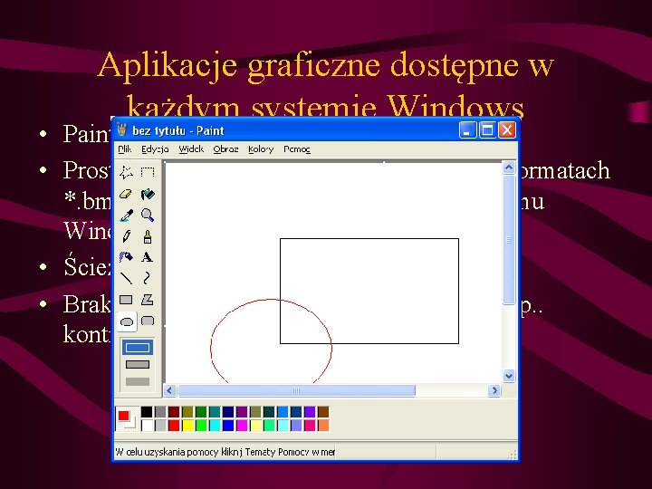Open the Kolory menu
This screenshot has height=489, width=652.
pos(261,149)
